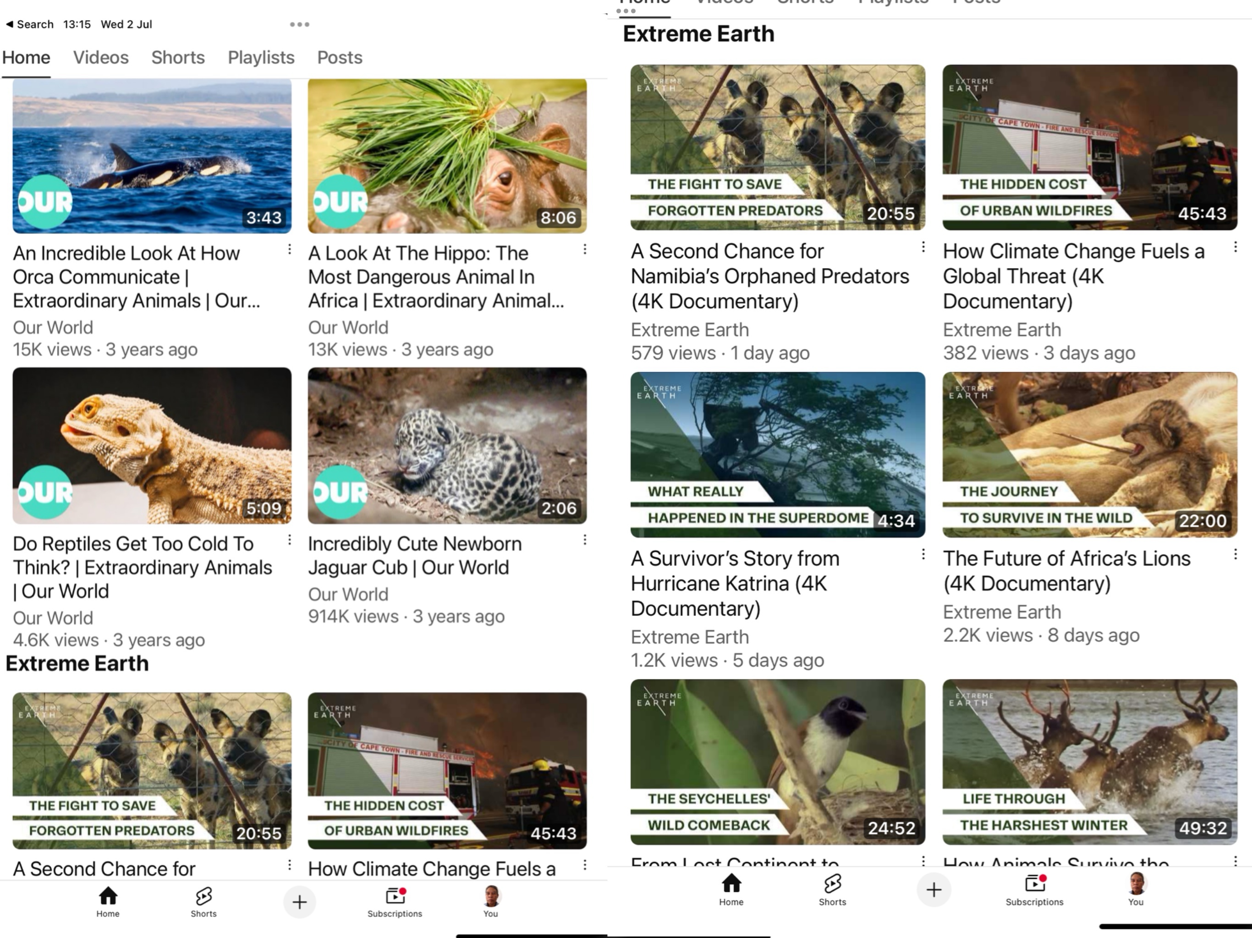Open options for Future of Africa's Lions

point(1235,555)
